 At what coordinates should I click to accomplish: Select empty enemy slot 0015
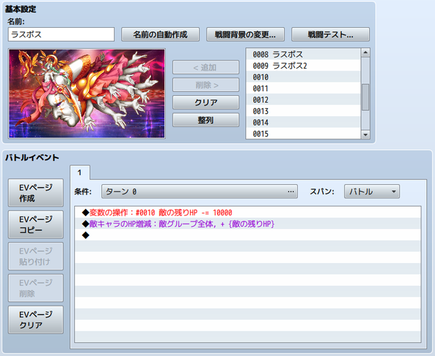tap(303, 134)
